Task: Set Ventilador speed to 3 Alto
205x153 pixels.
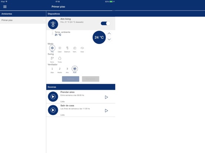Action: point(67,69)
